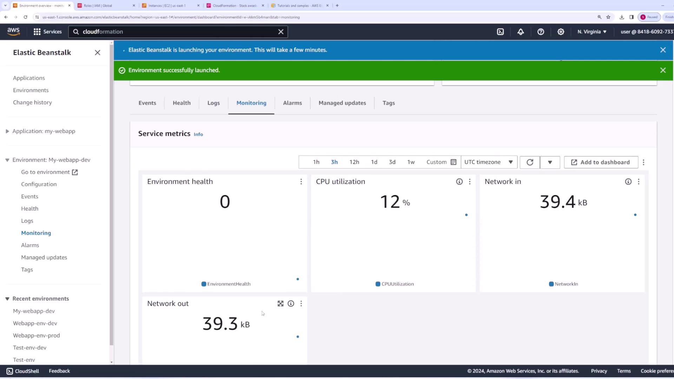Open the help question mark icon
This screenshot has width=674, height=379.
click(x=541, y=32)
